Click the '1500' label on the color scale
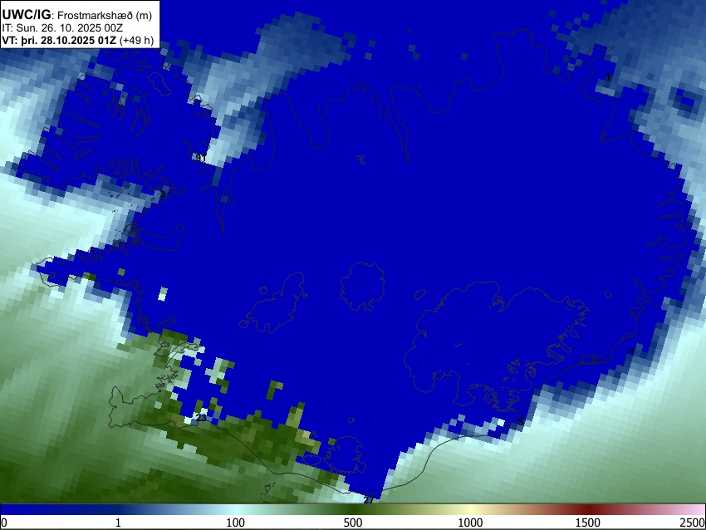The image size is (706, 530). click(588, 523)
